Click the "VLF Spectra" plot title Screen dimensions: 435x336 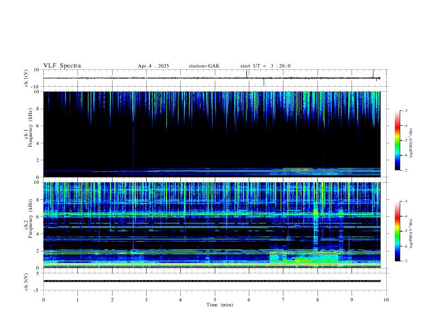[62, 66]
